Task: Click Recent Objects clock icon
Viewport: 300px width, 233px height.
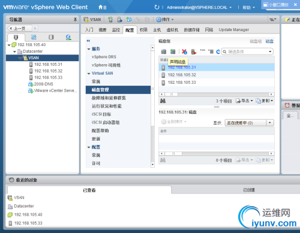Action: (11, 180)
